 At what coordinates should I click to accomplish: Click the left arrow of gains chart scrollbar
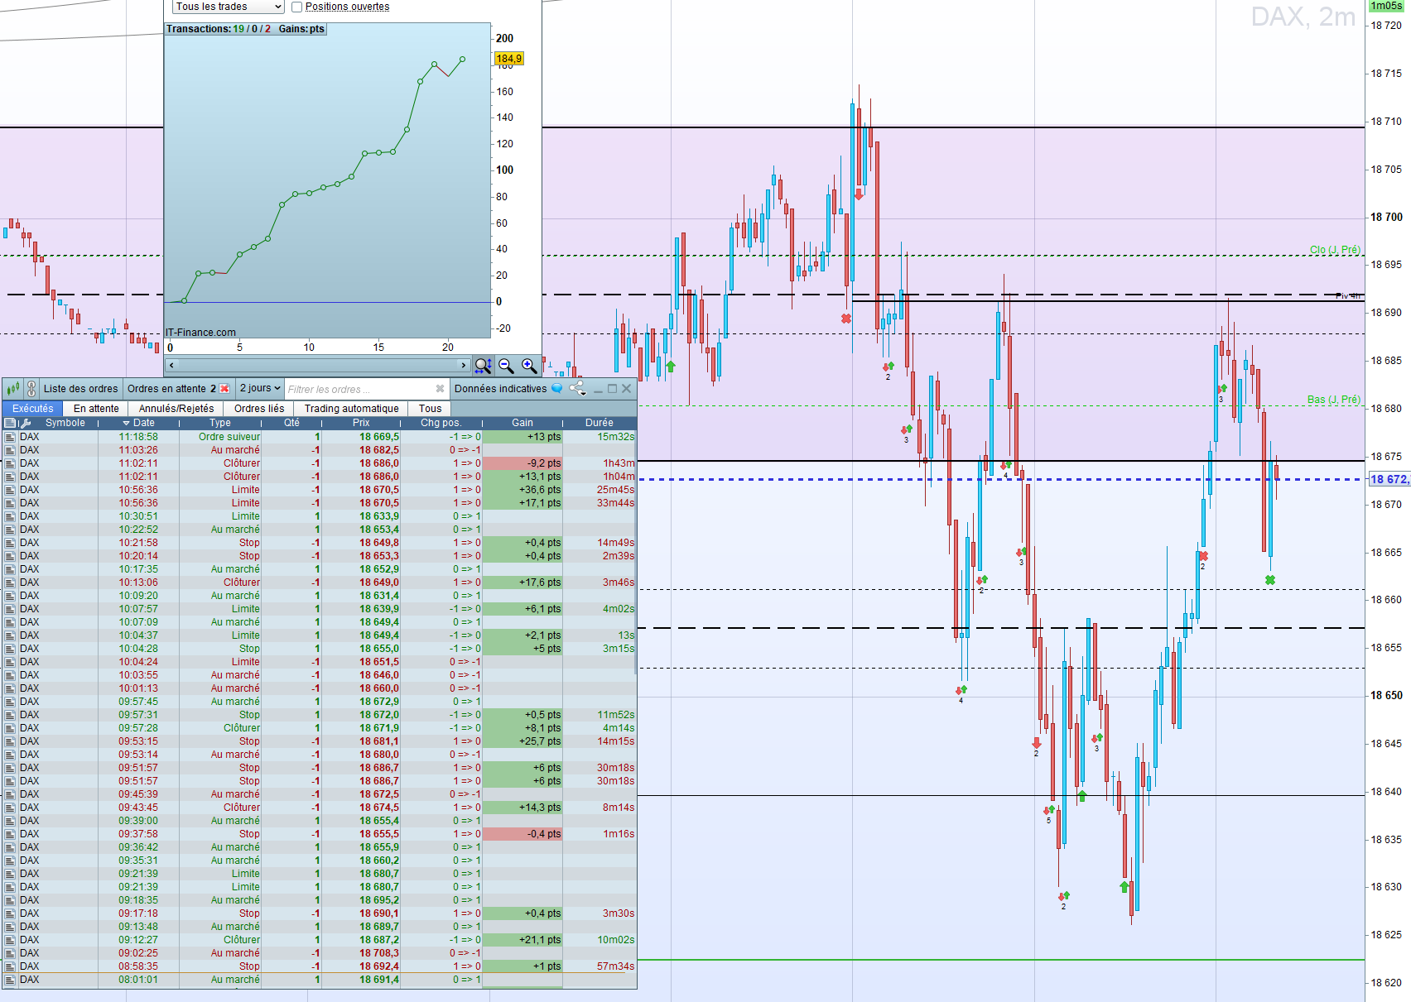171,365
